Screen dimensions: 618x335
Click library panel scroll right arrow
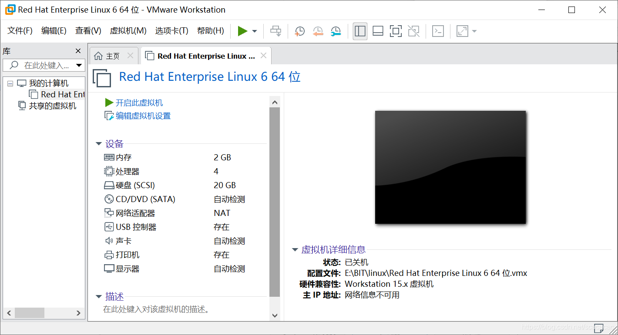78,313
